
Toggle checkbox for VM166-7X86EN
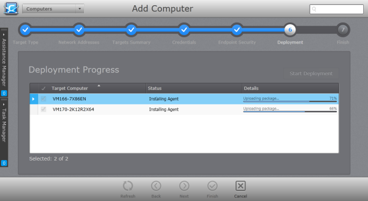click(43, 99)
